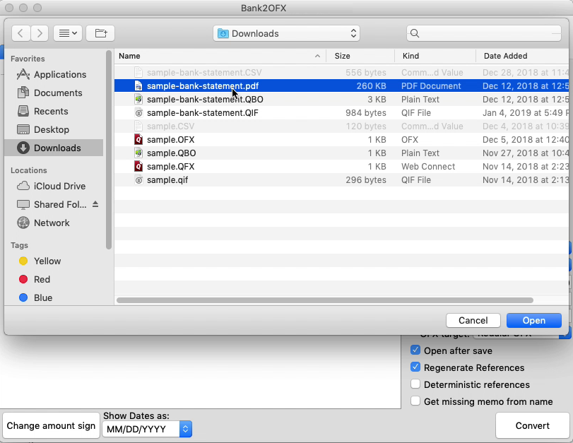Select the file name sample-bank-statement.QBO
This screenshot has width=573, height=443.
[205, 100]
